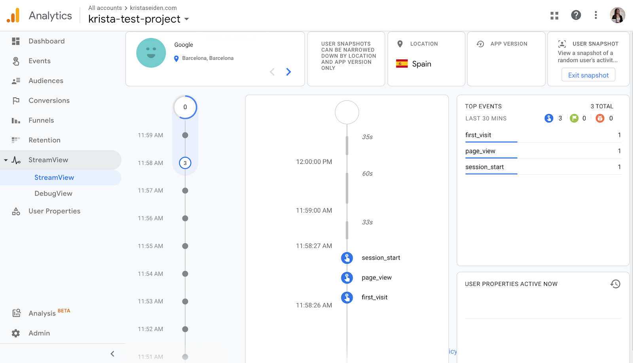
Task: Open the apps grid icon
Action: 554,15
